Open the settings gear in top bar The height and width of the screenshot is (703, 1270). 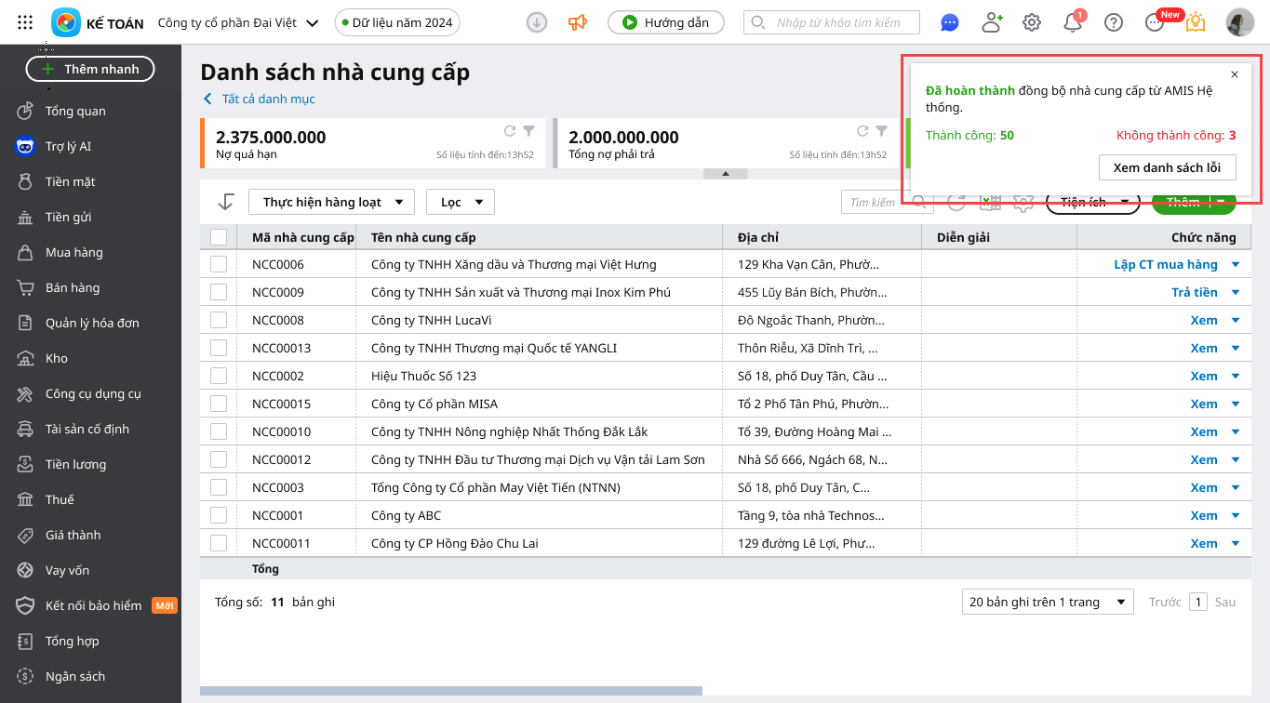click(1032, 22)
